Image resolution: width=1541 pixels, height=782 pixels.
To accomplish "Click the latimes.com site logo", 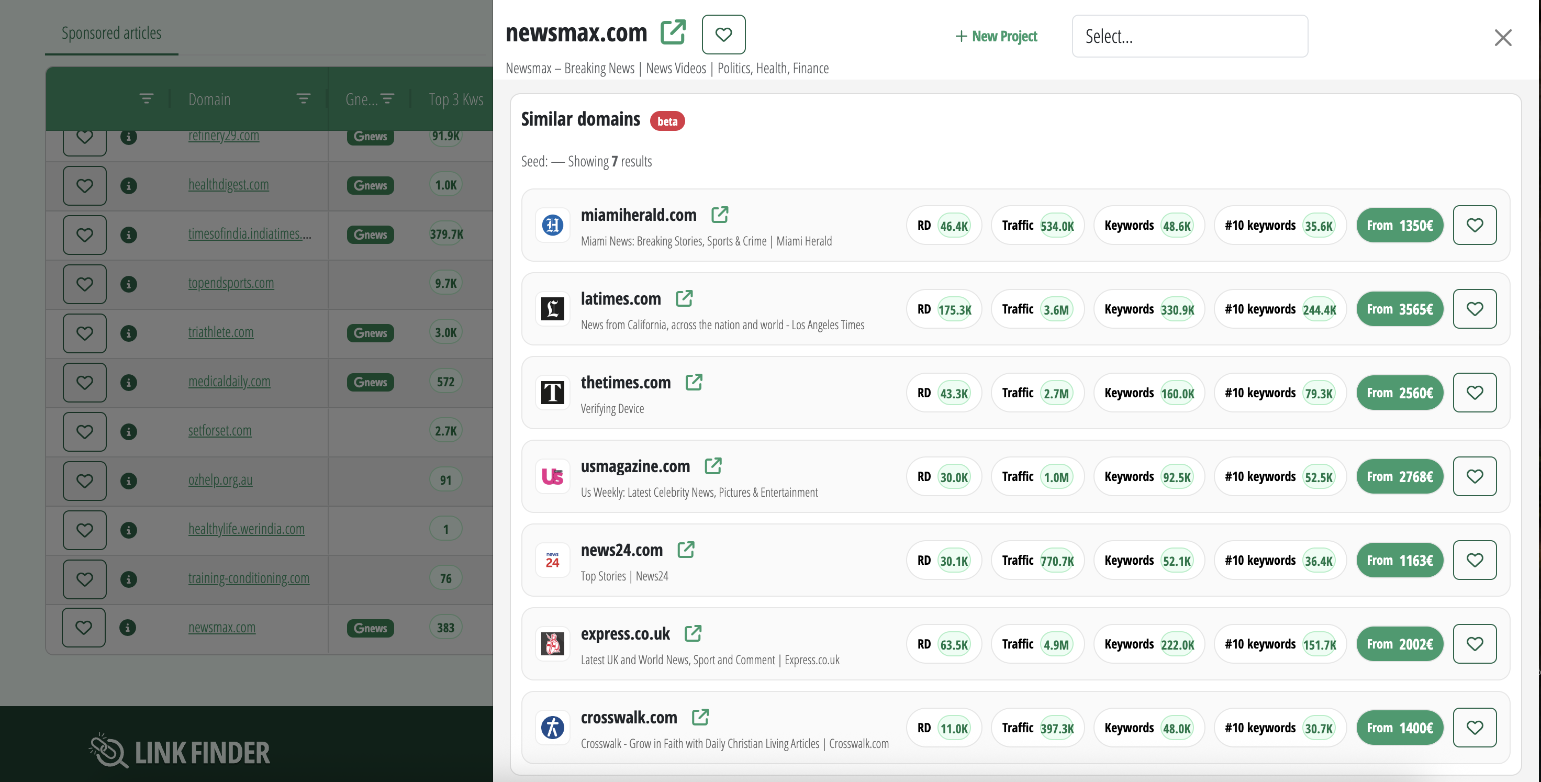I will point(552,309).
